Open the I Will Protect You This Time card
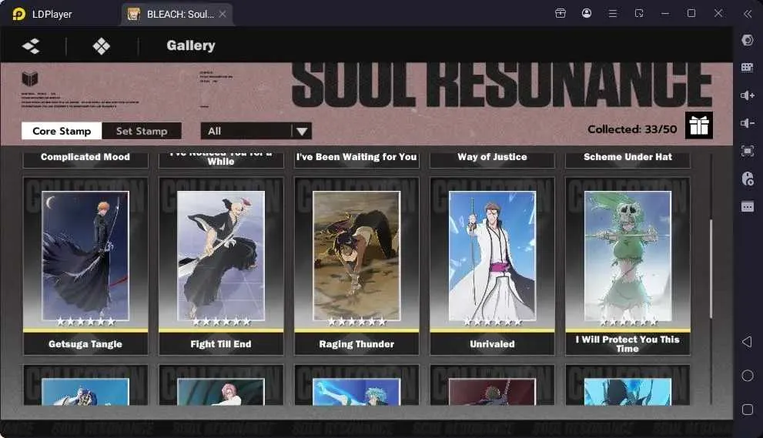This screenshot has height=438, width=763. (627, 266)
